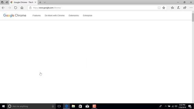
Task: Open the Features page link
Action: click(x=36, y=15)
